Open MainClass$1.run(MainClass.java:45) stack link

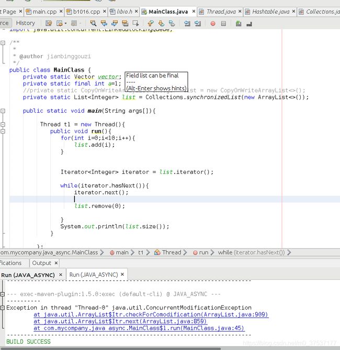[139, 328]
